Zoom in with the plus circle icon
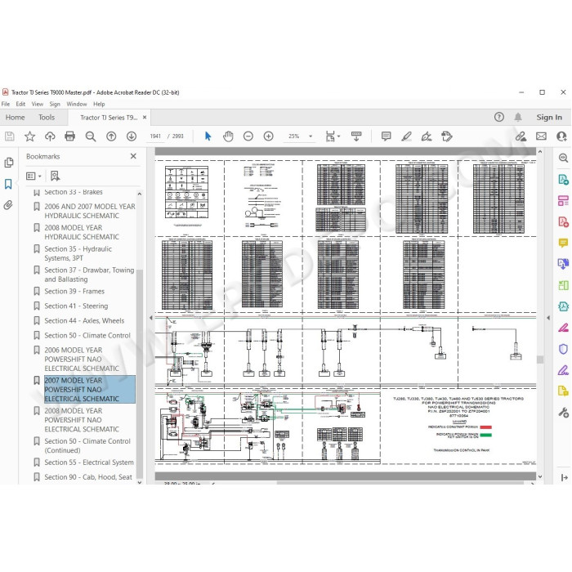Image resolution: width=572 pixels, height=572 pixels. click(x=269, y=136)
